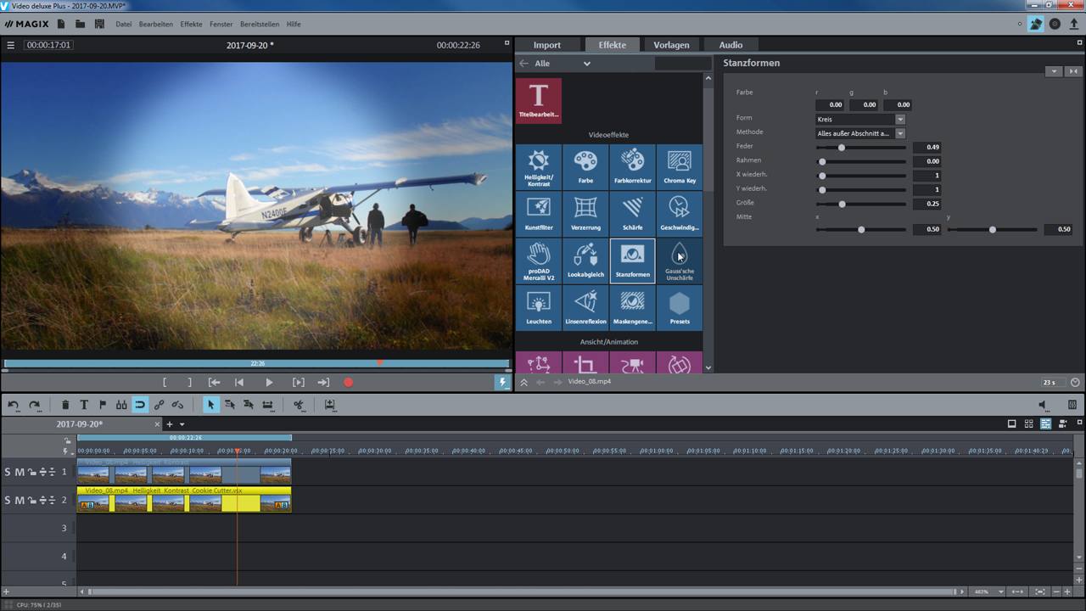Open the Schärfe effect tile
The image size is (1086, 611).
pyautogui.click(x=632, y=214)
